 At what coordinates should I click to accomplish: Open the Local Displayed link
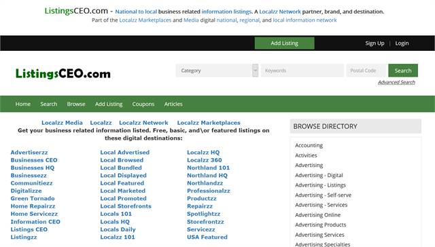tap(124, 176)
